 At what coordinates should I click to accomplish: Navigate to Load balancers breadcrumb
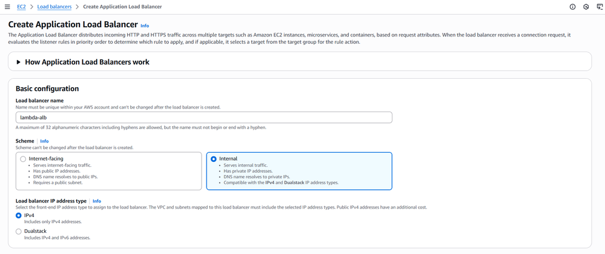click(x=54, y=7)
